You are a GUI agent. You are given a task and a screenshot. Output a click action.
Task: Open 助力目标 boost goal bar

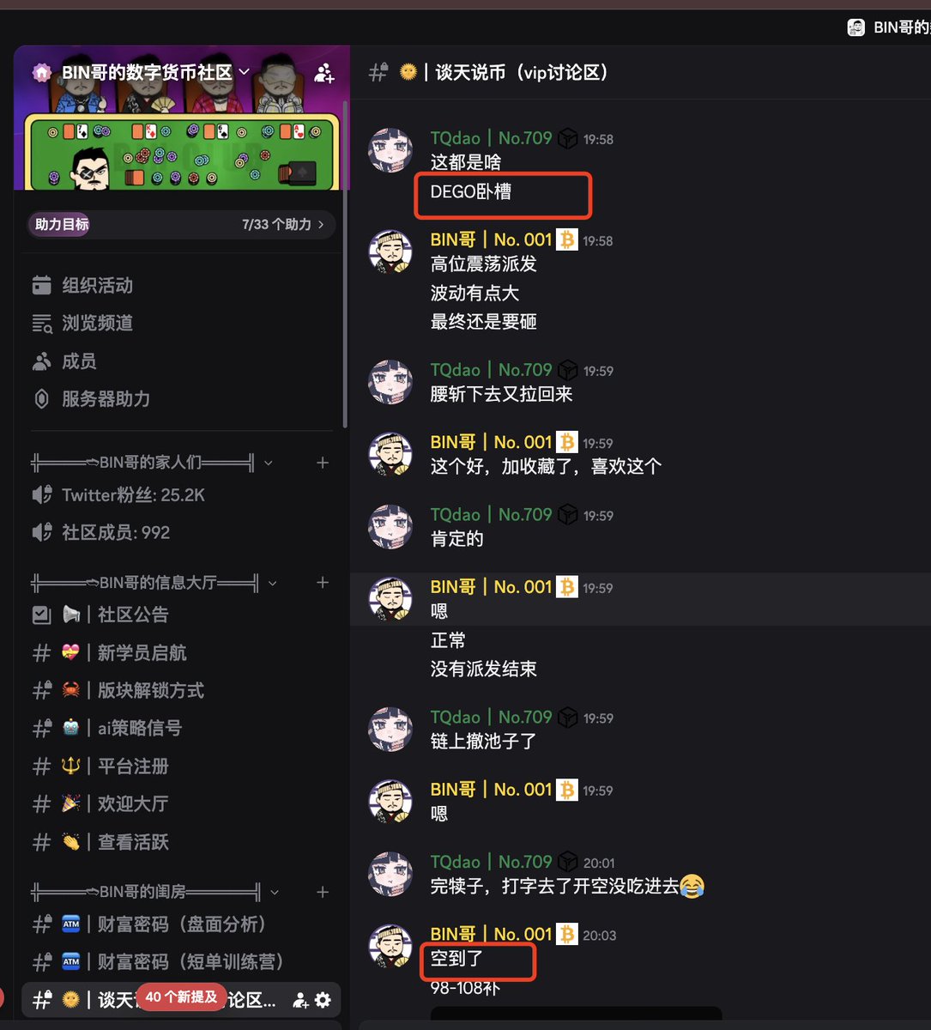point(180,224)
